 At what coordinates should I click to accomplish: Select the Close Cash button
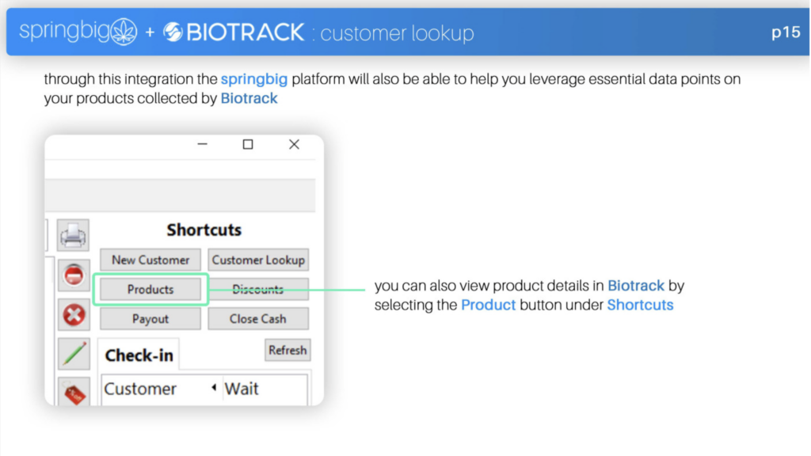click(x=258, y=319)
